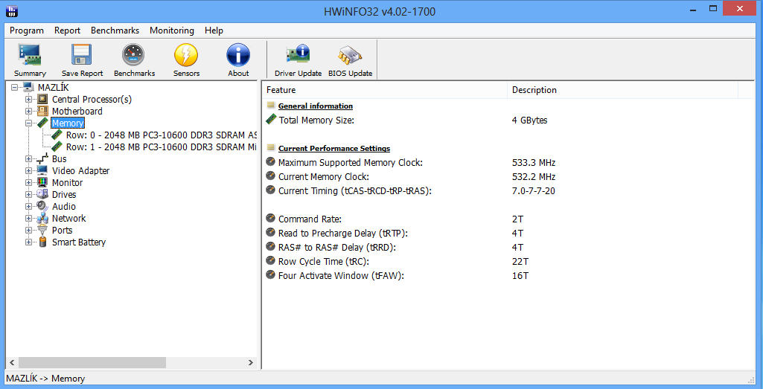This screenshot has height=389, width=763.
Task: Expand the Motherboard node
Action: pyautogui.click(x=29, y=112)
